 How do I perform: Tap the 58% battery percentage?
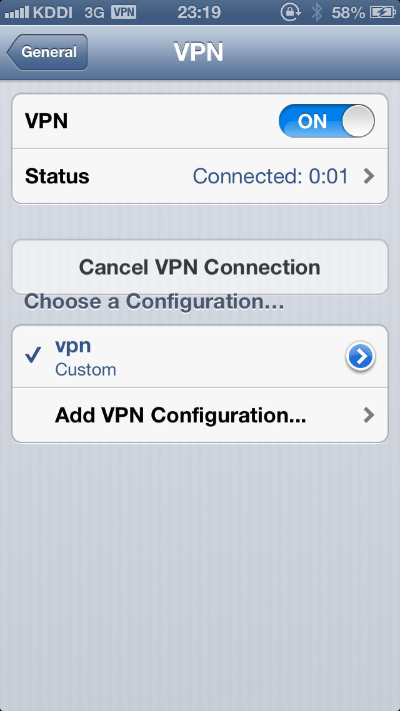(348, 13)
